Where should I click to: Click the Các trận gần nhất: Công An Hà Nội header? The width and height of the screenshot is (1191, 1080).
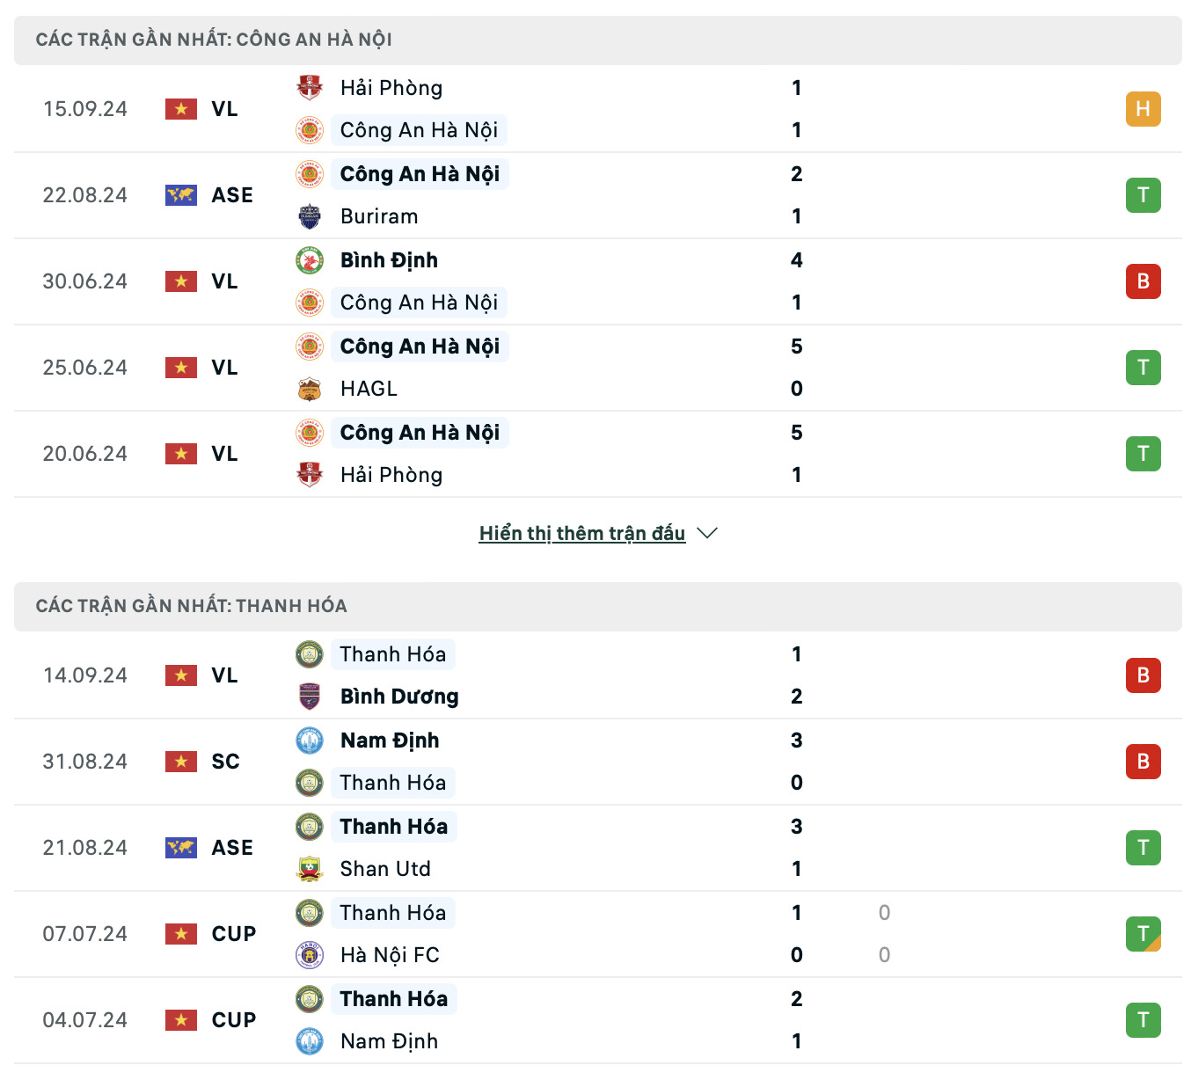(x=214, y=40)
